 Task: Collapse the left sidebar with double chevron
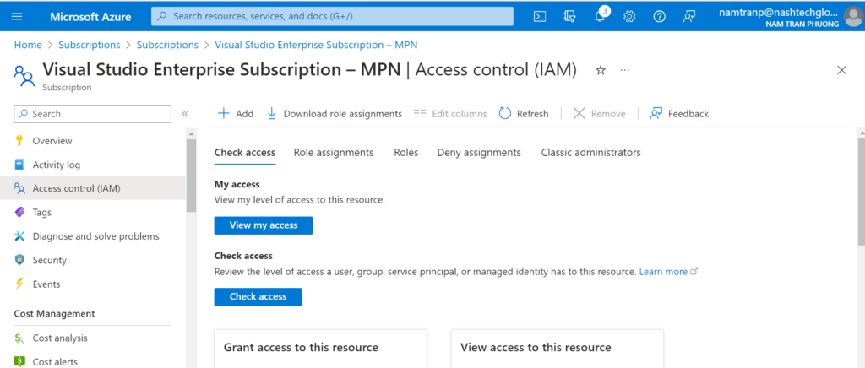click(x=185, y=114)
